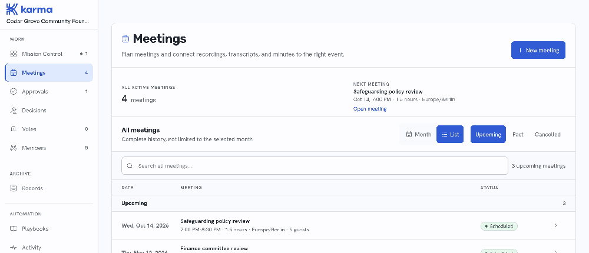This screenshot has width=589, height=253.
Task: Click the organization name Cedar Grove Community
Action: click(48, 21)
